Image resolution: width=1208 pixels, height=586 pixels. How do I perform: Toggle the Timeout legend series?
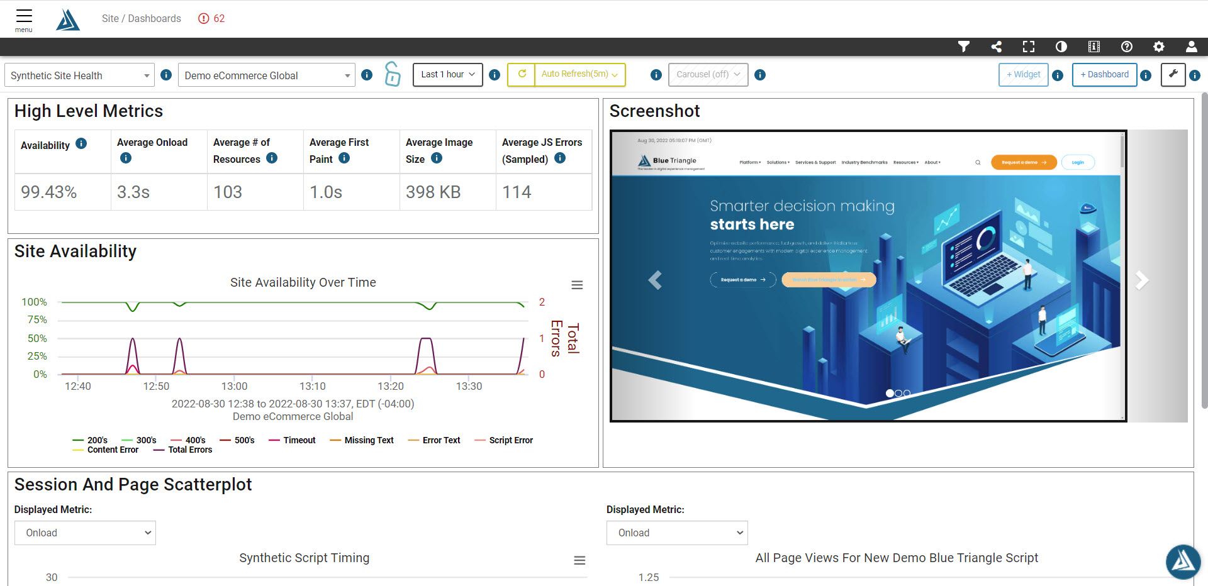[x=292, y=440]
